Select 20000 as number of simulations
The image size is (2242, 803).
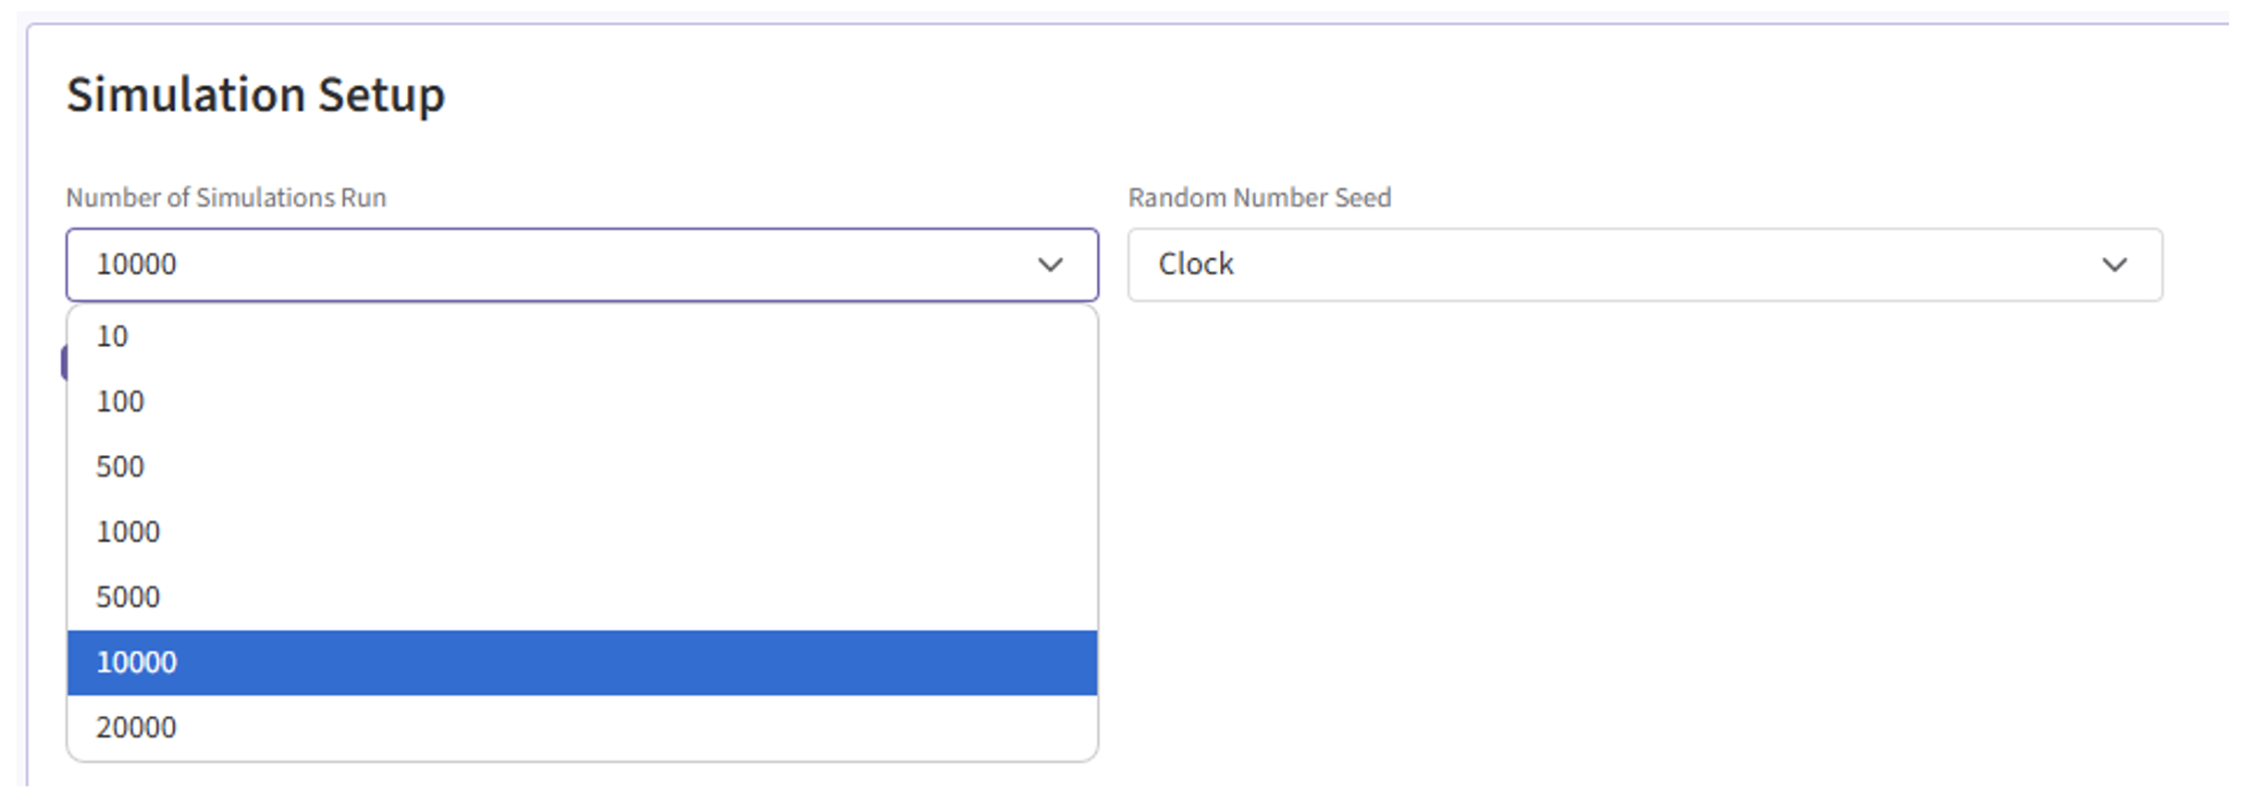point(137,728)
